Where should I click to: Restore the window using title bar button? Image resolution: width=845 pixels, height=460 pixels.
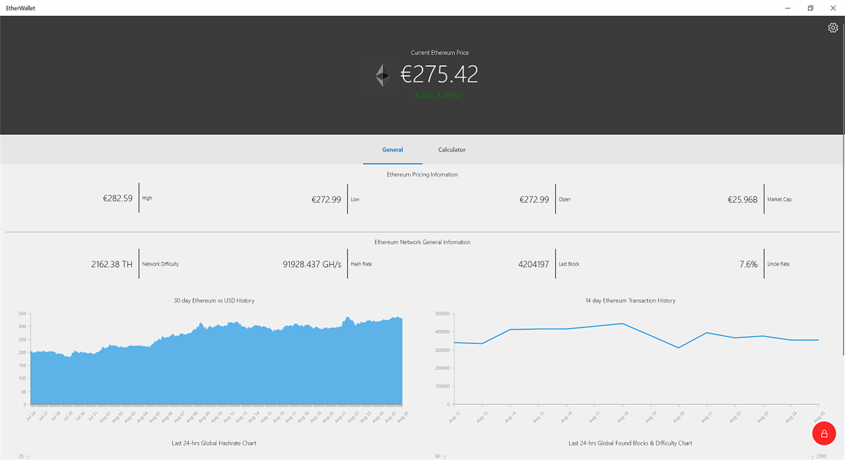[810, 8]
